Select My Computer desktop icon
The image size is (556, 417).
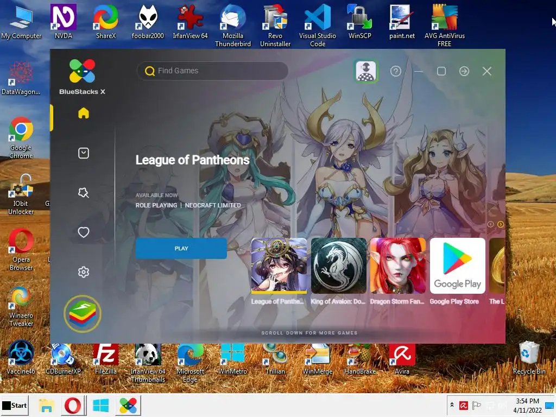coord(21,21)
